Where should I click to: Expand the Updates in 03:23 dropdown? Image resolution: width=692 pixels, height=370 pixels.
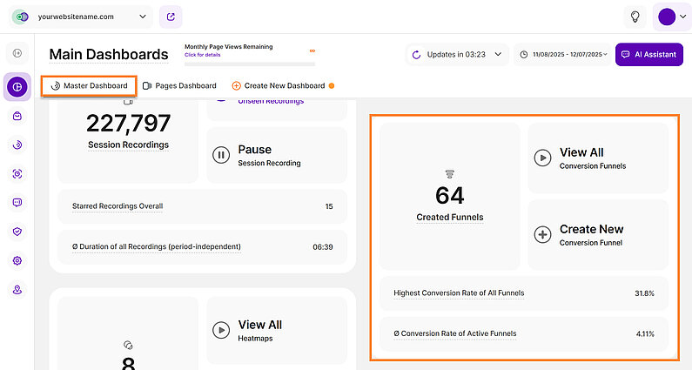(498, 54)
